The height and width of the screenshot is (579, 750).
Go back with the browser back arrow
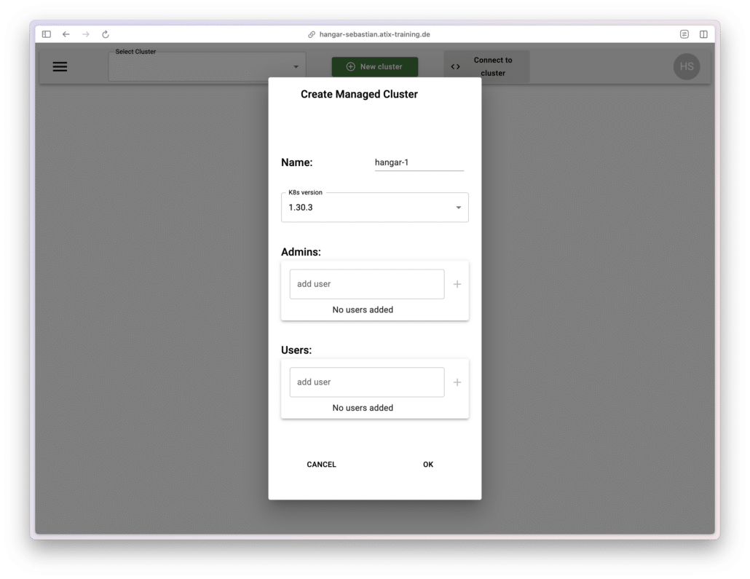pos(66,34)
